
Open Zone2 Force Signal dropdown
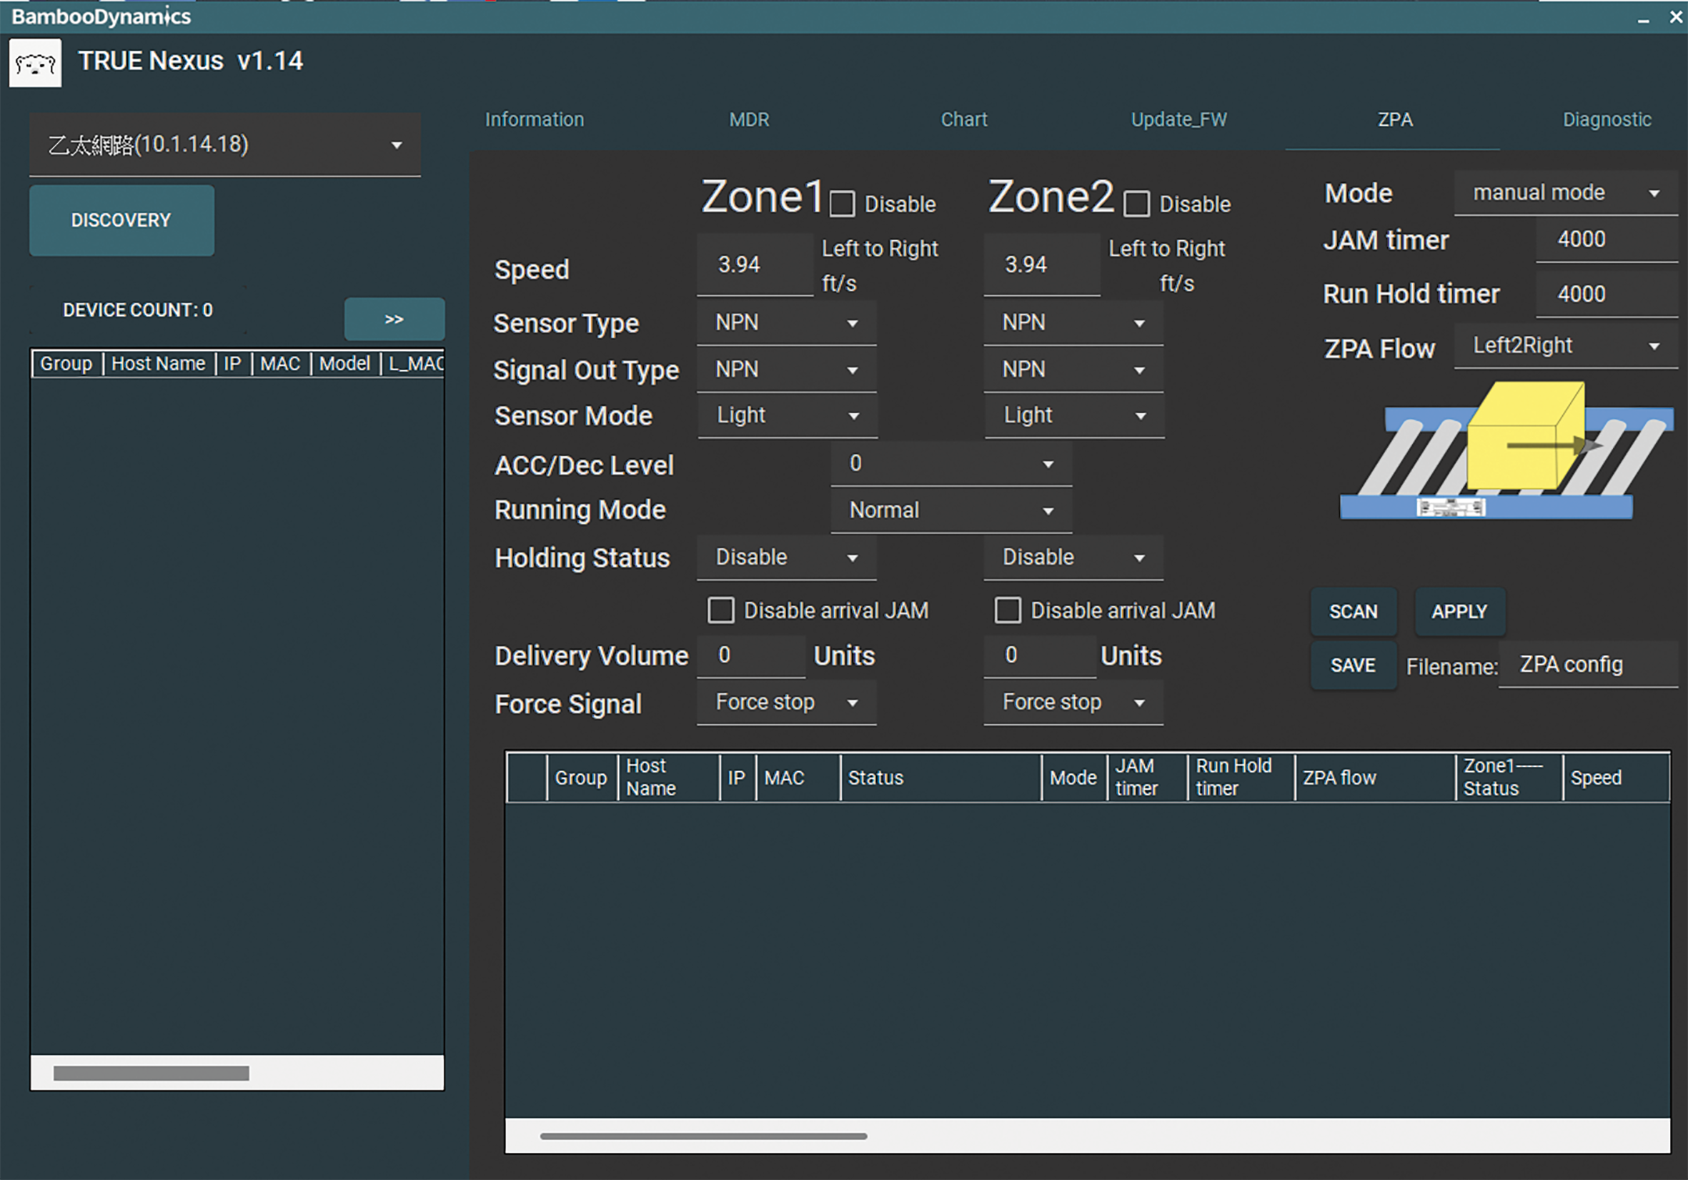1073,703
